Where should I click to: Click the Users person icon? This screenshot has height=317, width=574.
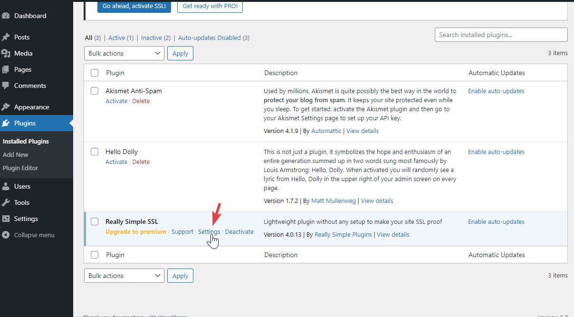pyautogui.click(x=6, y=186)
